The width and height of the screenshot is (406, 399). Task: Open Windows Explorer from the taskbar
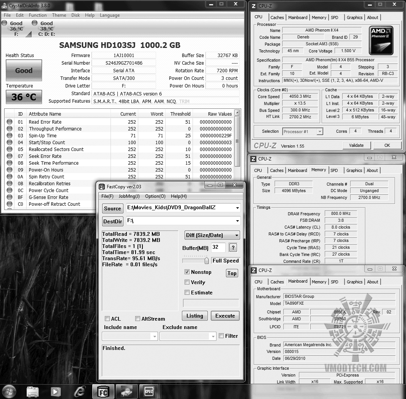click(x=33, y=392)
